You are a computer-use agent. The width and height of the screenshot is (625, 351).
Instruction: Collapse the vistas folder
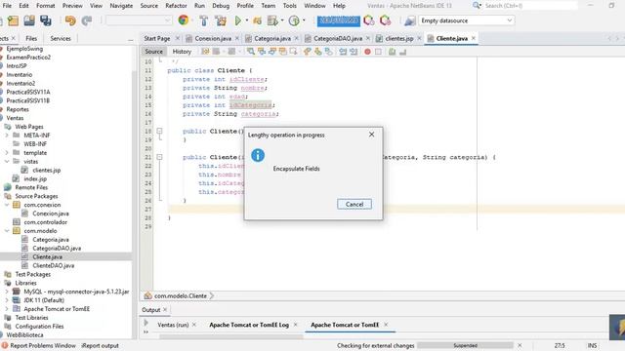coord(7,162)
